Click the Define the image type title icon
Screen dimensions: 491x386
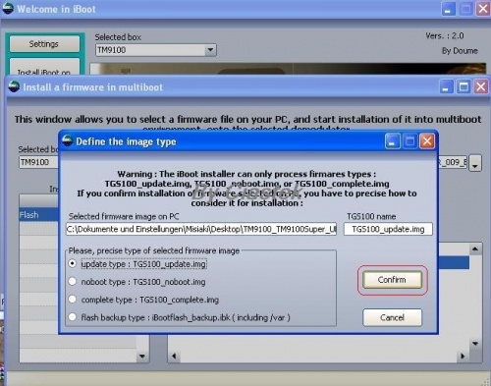[x=68, y=140]
